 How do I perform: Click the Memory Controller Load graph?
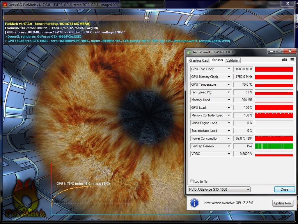[x=274, y=115]
